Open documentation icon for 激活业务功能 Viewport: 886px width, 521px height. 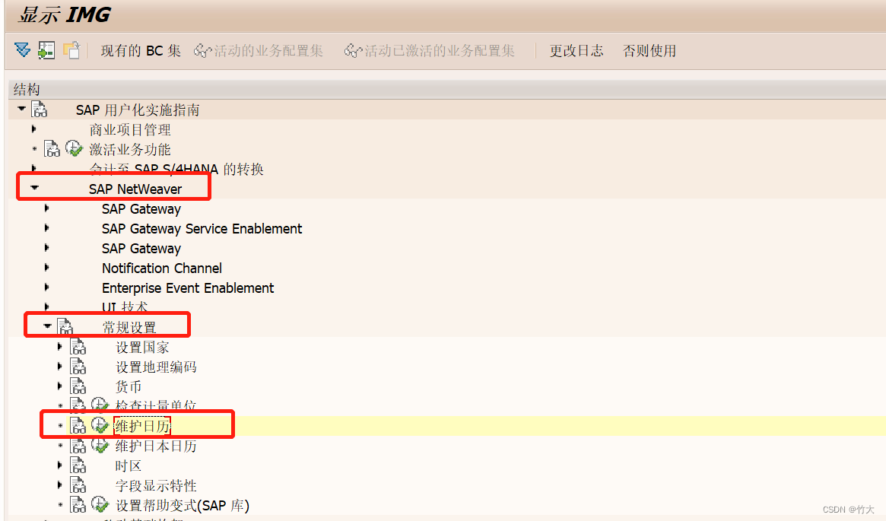[x=52, y=148]
